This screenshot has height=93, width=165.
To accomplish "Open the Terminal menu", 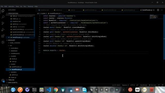I will click(30, 6).
